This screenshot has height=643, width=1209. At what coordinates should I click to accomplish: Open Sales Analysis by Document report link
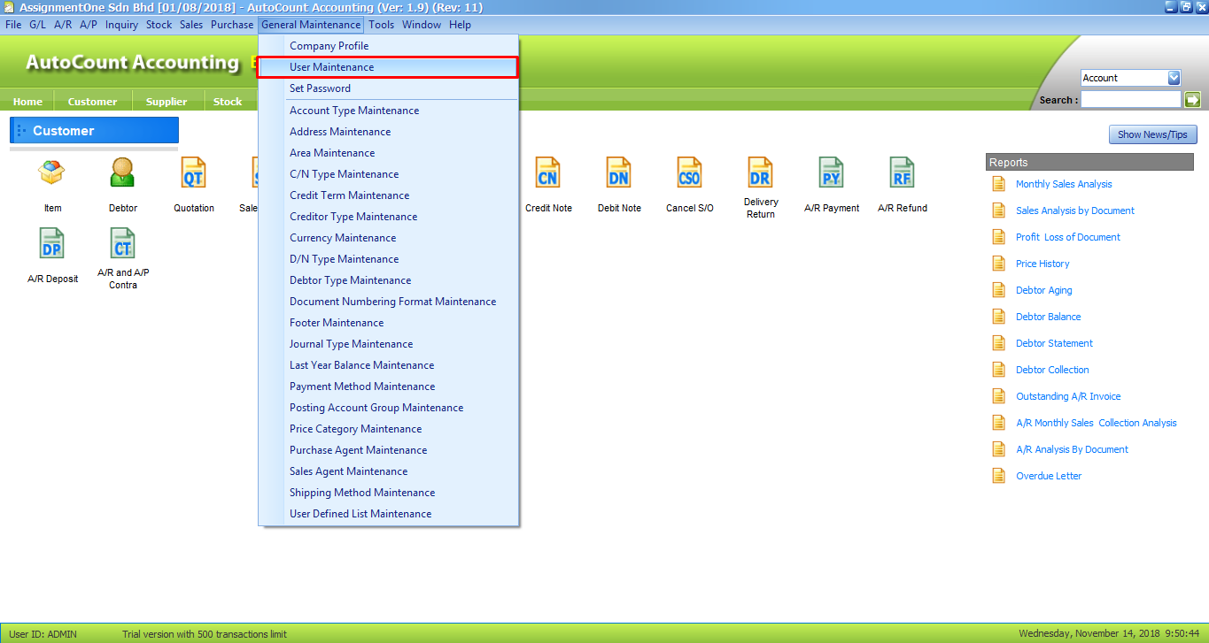tap(1075, 211)
